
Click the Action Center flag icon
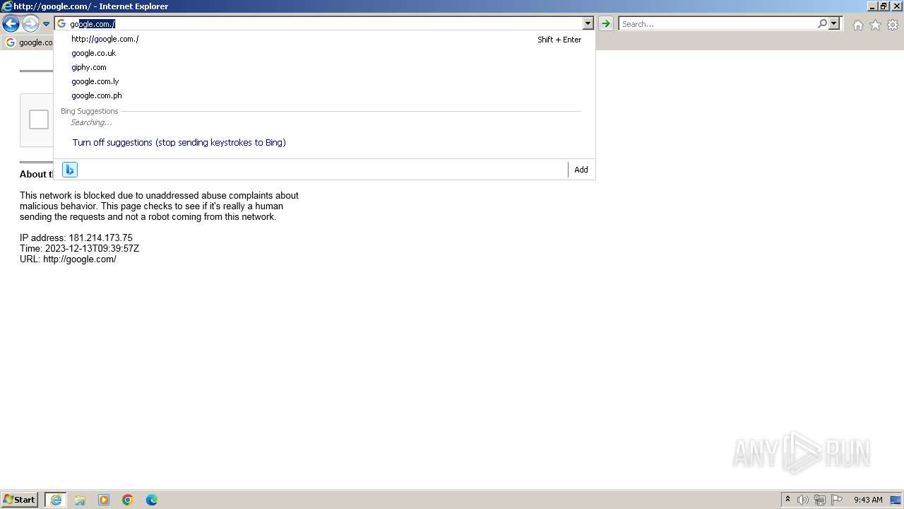[x=837, y=500]
